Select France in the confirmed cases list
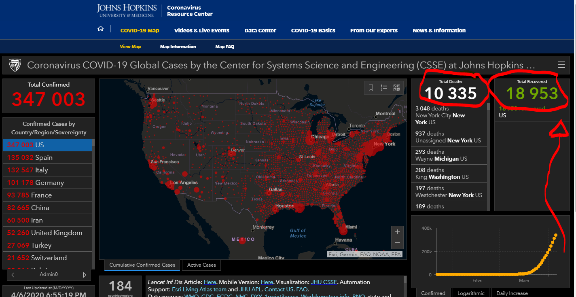Screen dimensions: 576x297 coord(47,195)
